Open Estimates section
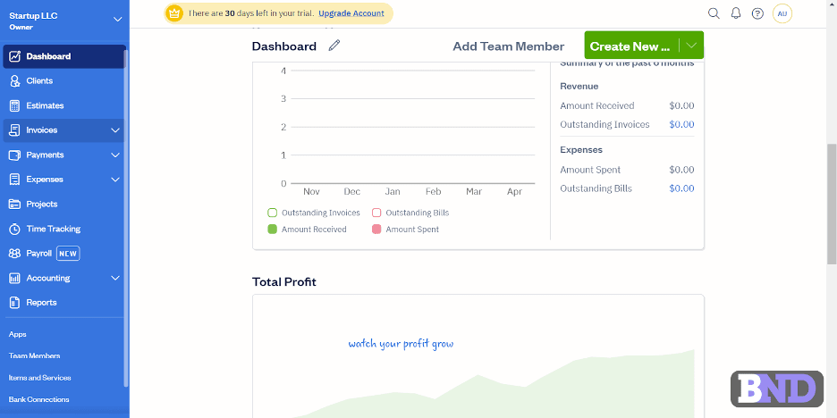This screenshot has width=837, height=418. 64,105
